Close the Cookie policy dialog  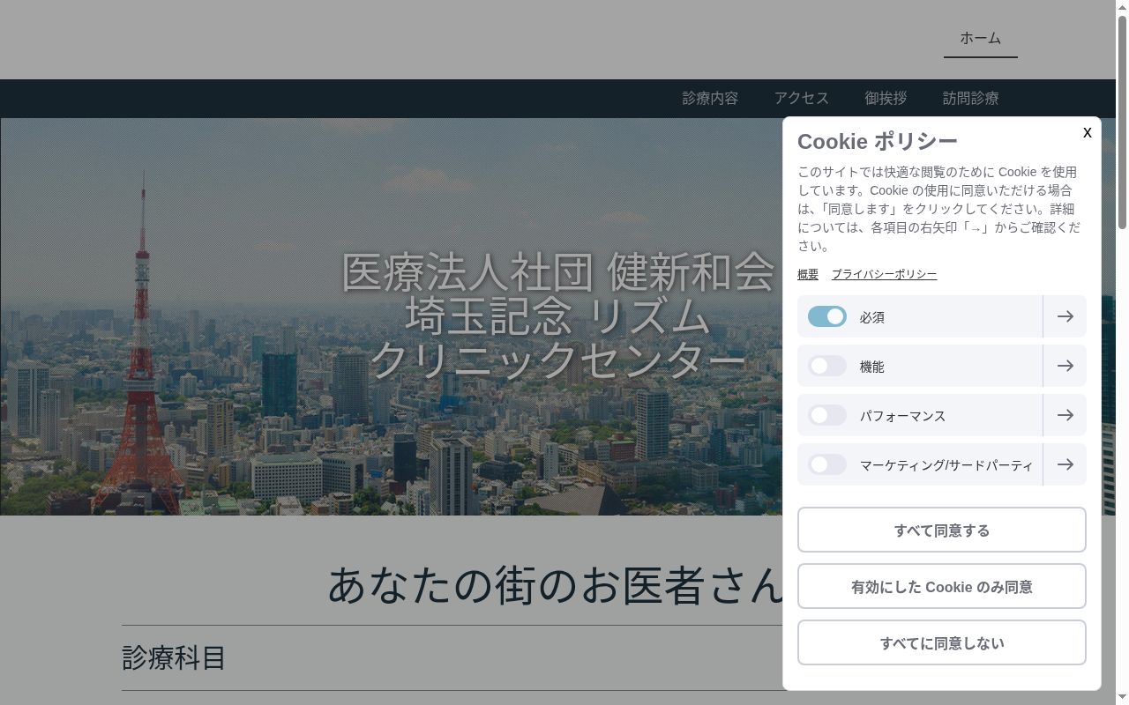click(1087, 132)
